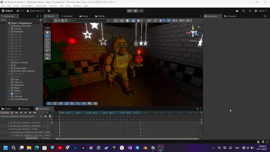Toggle wireframe draw mode
Viewport: 270px width, 152px height.
[116, 20]
